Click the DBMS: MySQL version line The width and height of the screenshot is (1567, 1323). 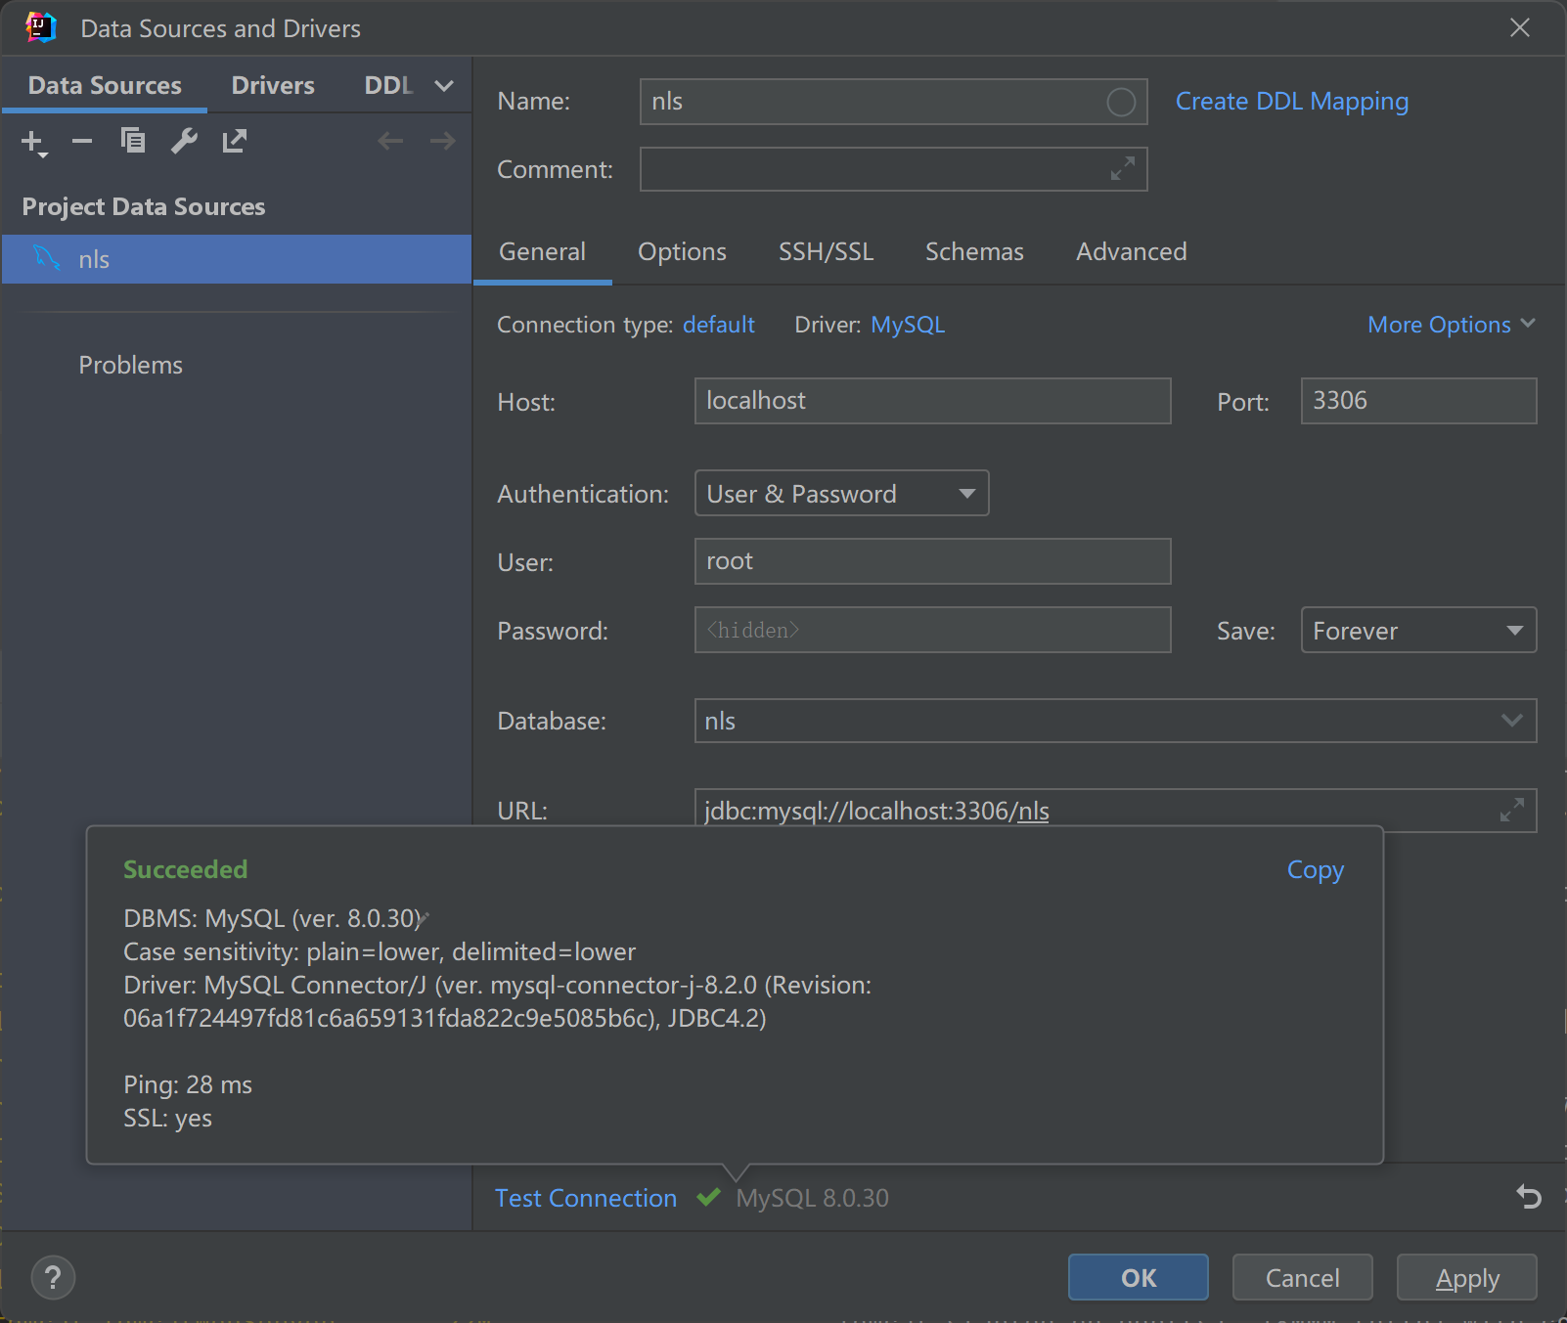click(273, 918)
